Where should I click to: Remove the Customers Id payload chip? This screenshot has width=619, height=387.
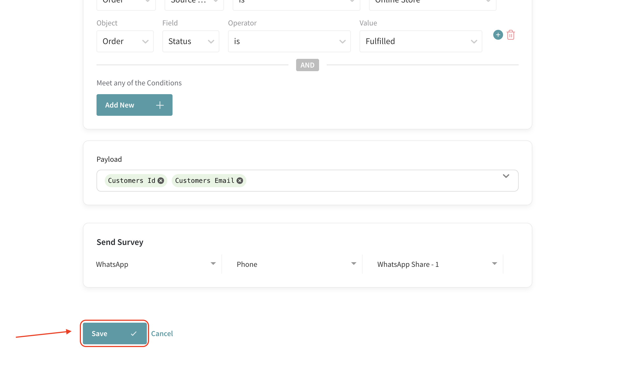click(x=161, y=180)
